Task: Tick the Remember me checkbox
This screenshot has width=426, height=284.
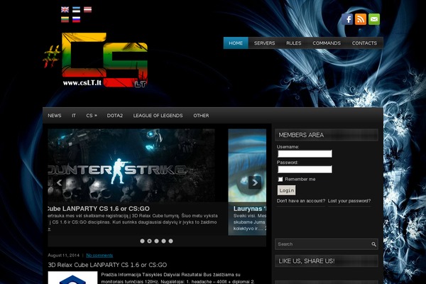Action: point(280,179)
